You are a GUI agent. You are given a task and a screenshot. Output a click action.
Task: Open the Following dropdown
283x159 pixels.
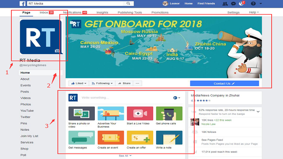point(102,83)
